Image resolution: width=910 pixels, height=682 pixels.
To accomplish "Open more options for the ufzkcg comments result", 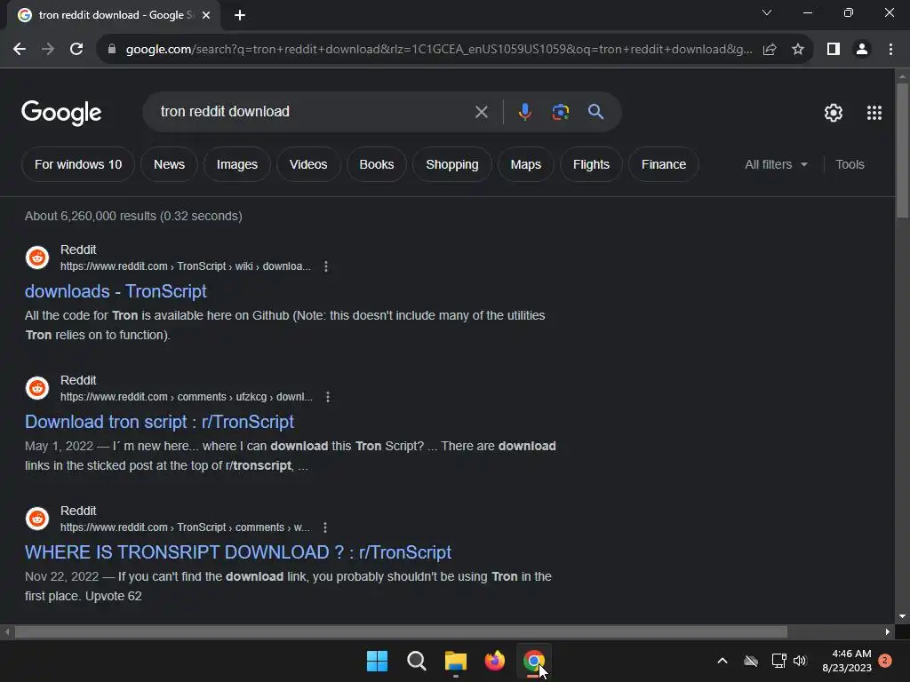I will pyautogui.click(x=328, y=397).
